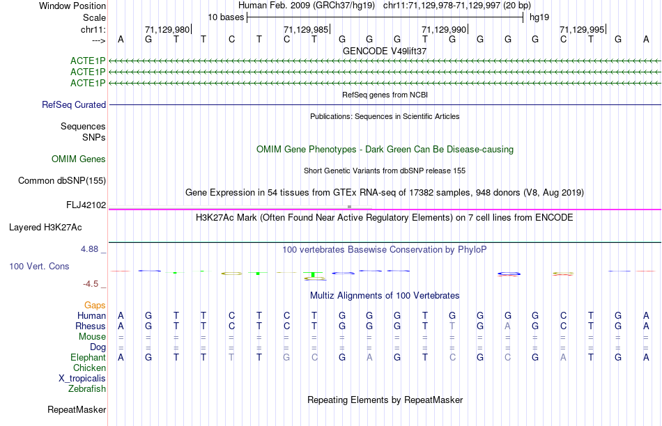Click the magenta FLJ42102 expression bar
The image size is (662, 426).
coord(385,210)
